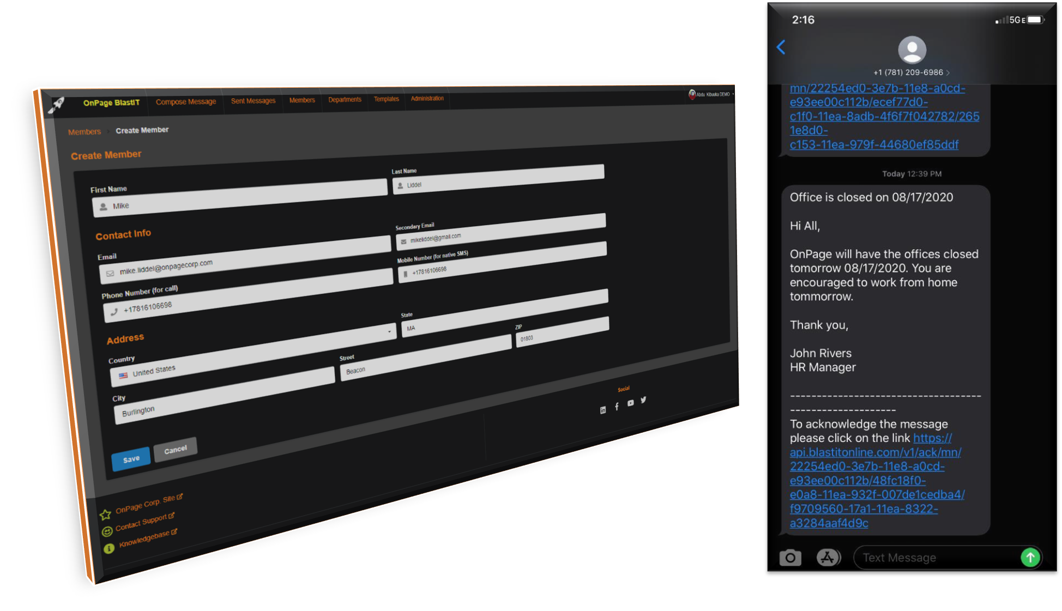The width and height of the screenshot is (1062, 611).
Task: Open the Abdu Kibuuka DEMO user menu
Action: (711, 94)
